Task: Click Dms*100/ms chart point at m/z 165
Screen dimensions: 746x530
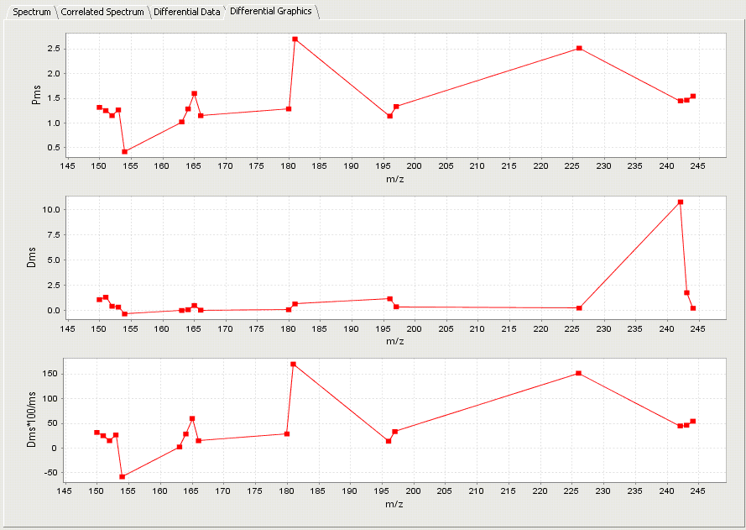Action: [x=192, y=418]
